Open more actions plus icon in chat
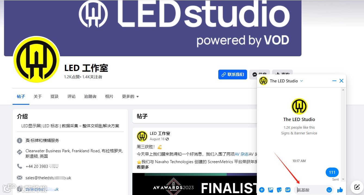 coord(262,190)
